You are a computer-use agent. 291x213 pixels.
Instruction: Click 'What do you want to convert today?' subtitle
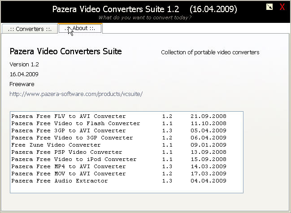pyautogui.click(x=145, y=17)
